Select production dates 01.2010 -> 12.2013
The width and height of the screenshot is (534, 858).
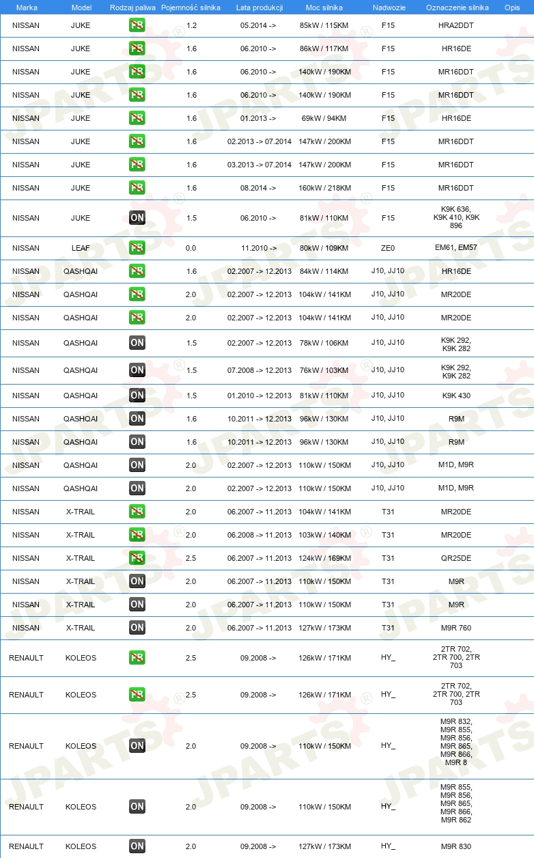(259, 396)
